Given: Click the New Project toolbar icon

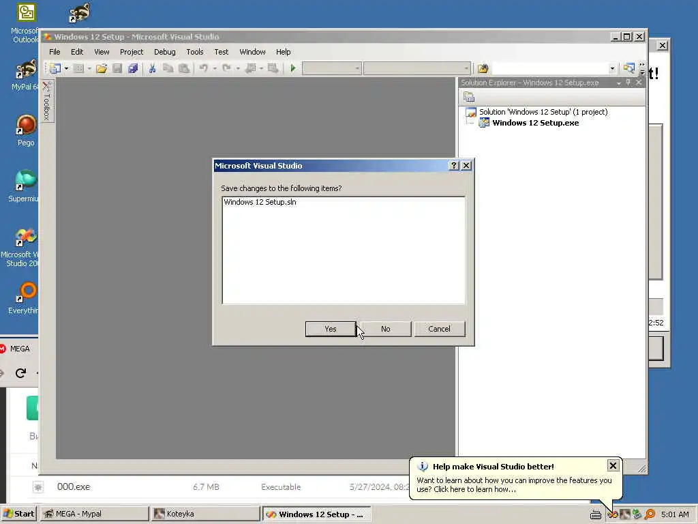Looking at the screenshot, I should (x=55, y=68).
